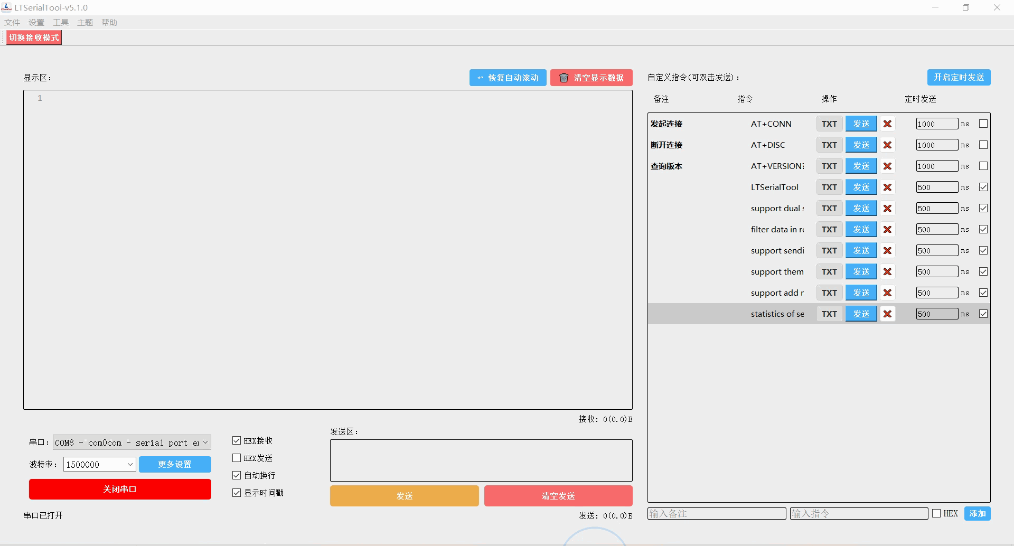Delete the 'support dual' command row
Image resolution: width=1014 pixels, height=546 pixels.
(887, 208)
